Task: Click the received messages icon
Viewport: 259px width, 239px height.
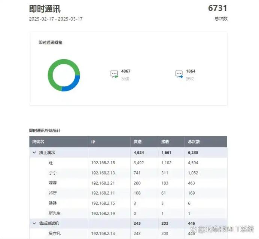Action: (x=179, y=74)
